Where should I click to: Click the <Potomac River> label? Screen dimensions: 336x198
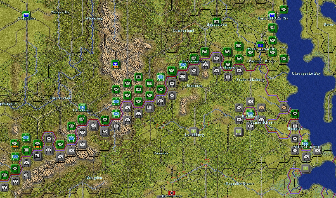262,61
